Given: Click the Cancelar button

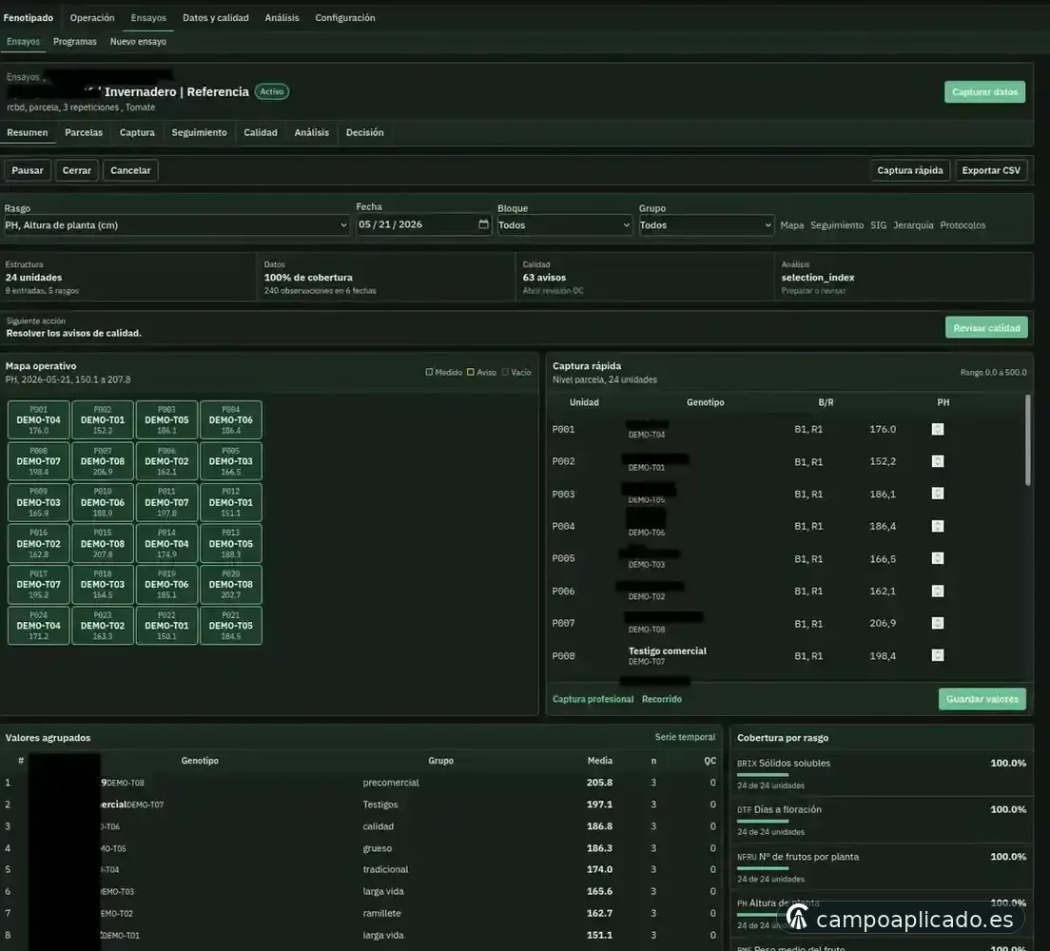Looking at the screenshot, I should pyautogui.click(x=130, y=170).
